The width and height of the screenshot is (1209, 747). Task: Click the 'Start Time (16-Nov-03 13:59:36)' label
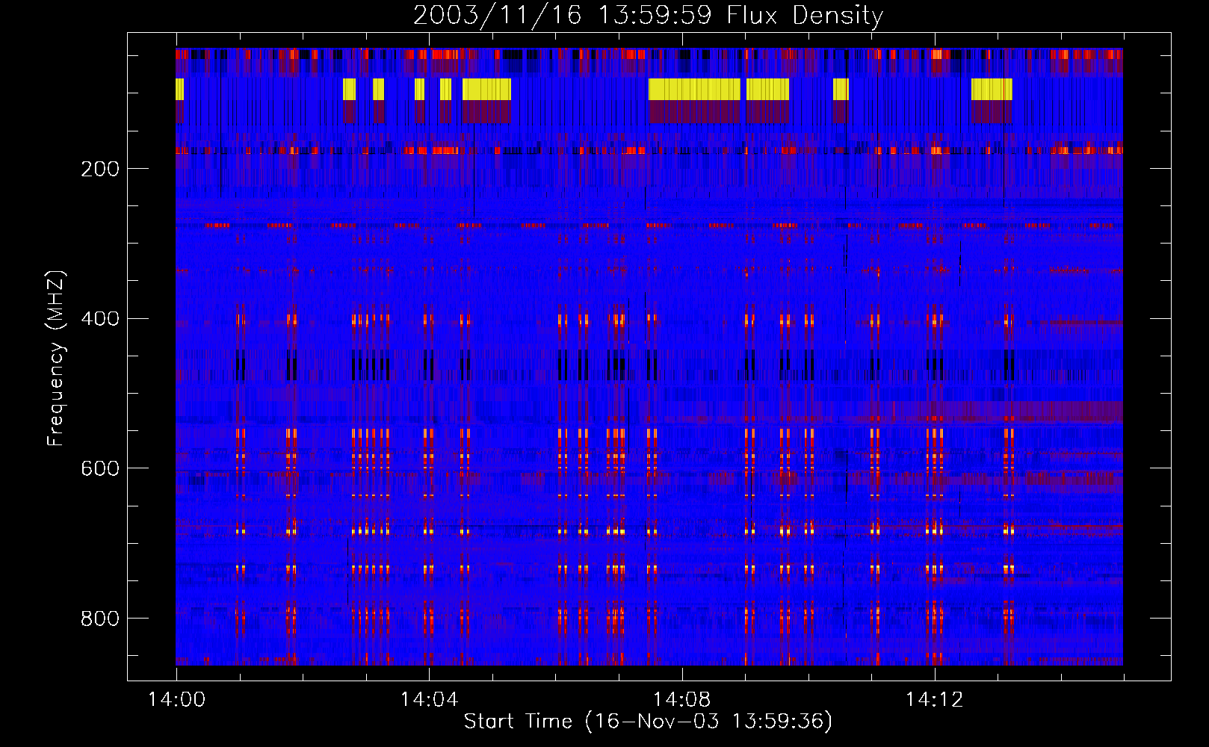(648, 722)
